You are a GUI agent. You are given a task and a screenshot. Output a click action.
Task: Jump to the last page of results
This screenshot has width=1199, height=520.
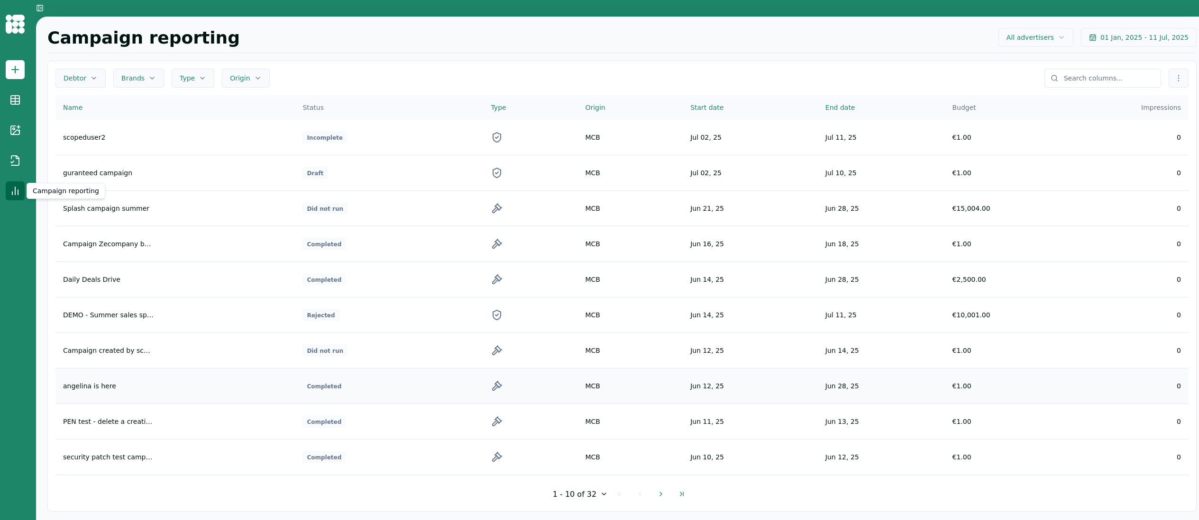click(681, 494)
